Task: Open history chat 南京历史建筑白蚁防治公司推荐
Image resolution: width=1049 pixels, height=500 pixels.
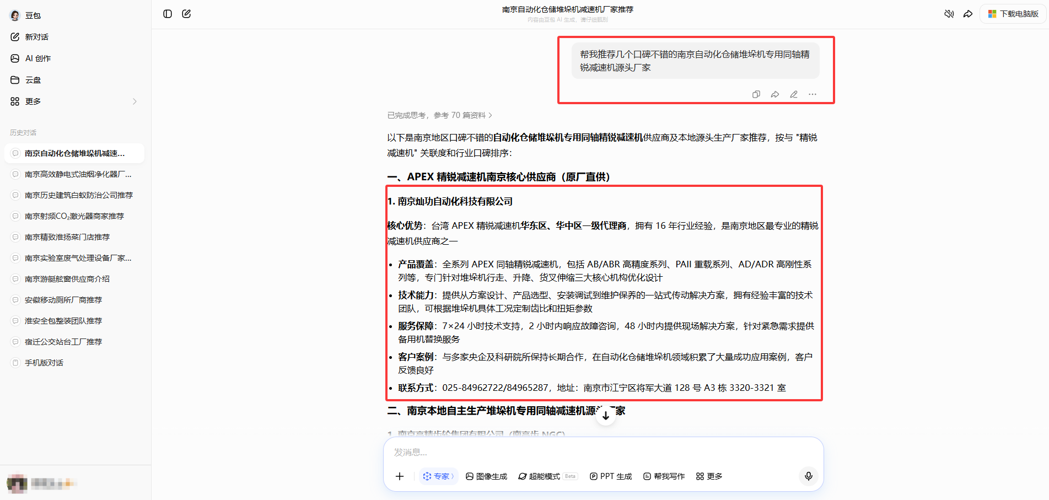Action: (74, 195)
